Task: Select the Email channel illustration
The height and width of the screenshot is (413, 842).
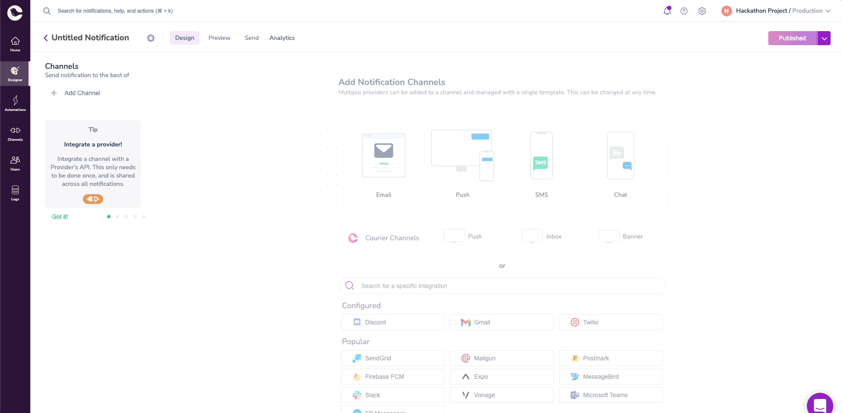Action: pos(384,156)
